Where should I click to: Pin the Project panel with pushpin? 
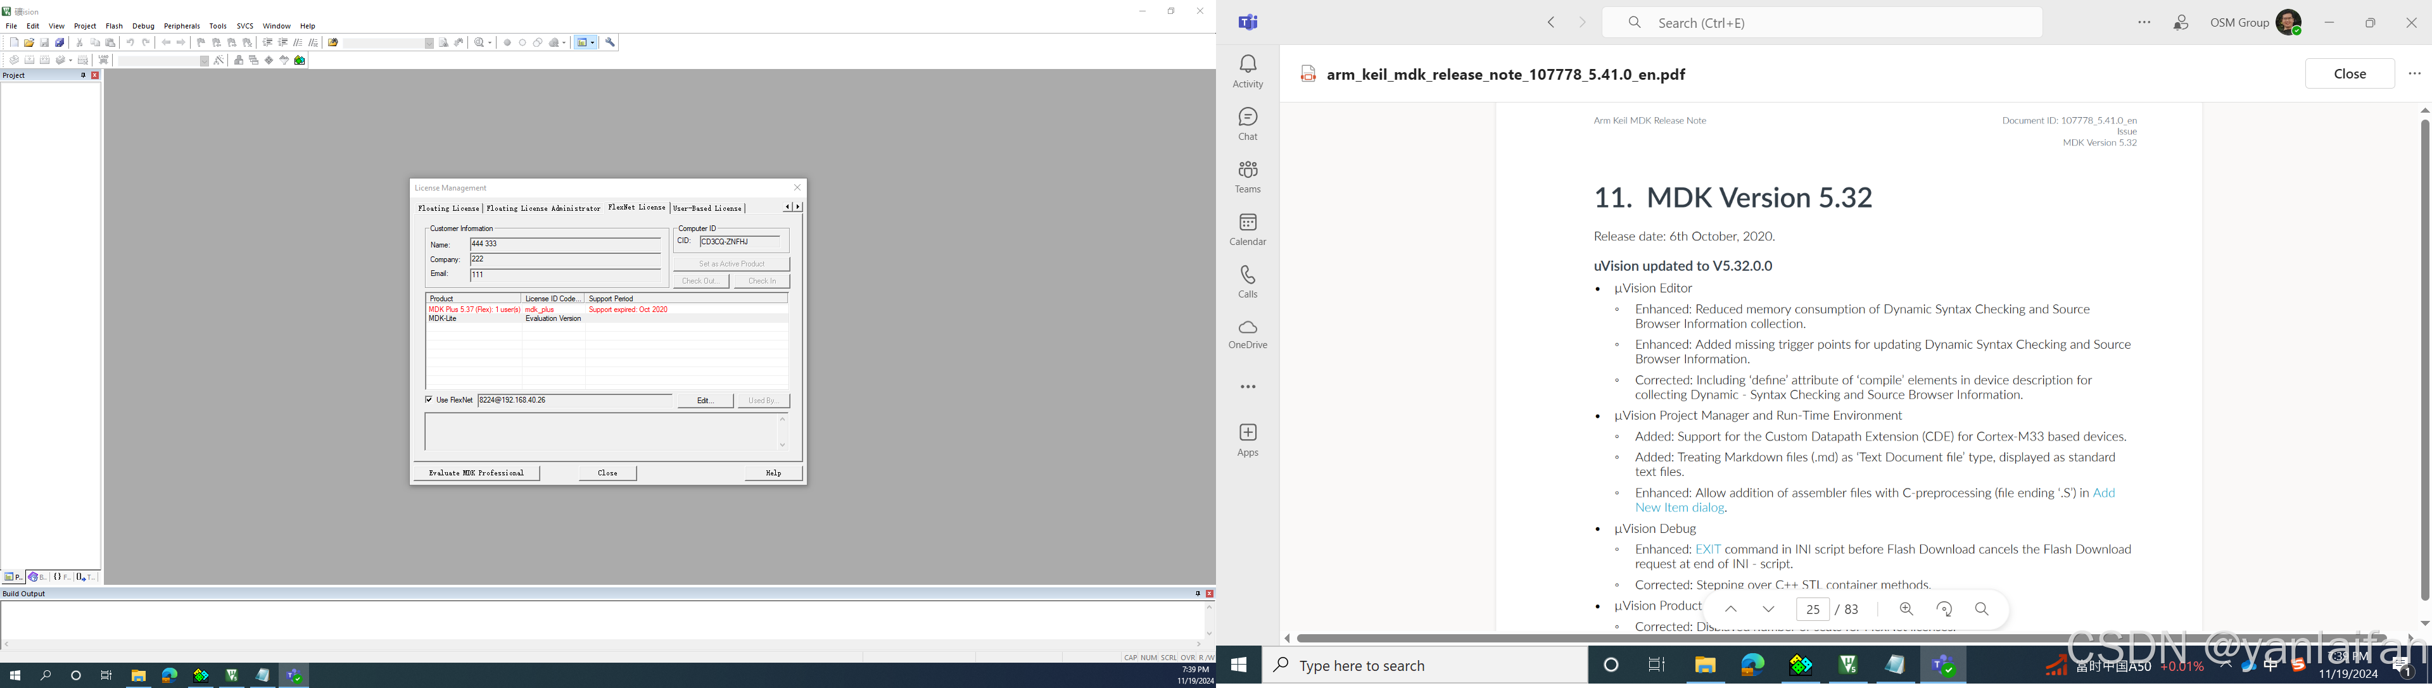click(83, 75)
